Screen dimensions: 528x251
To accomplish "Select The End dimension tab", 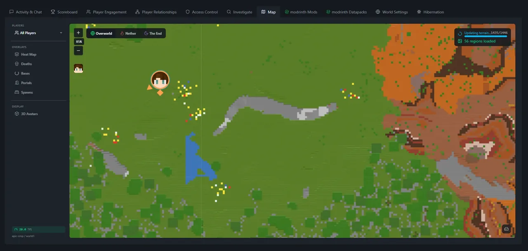I will [153, 33].
